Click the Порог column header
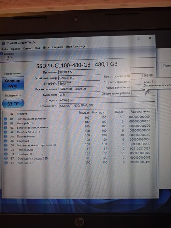This screenshot has height=228, width=171. [119, 112]
